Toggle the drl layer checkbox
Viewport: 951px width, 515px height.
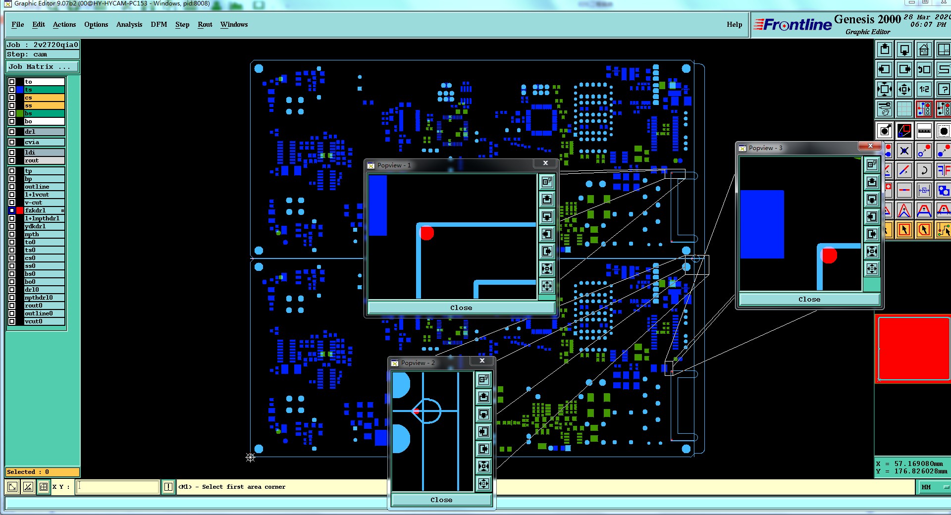(12, 132)
